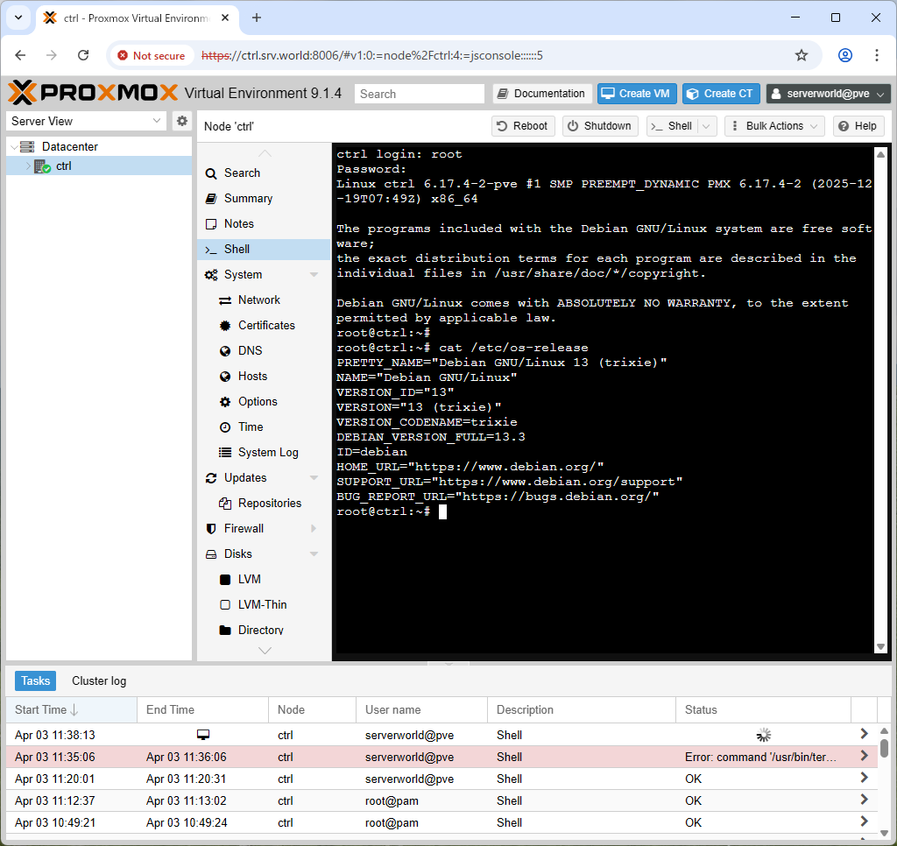
Task: Click the DNS globe icon
Action: 225,351
